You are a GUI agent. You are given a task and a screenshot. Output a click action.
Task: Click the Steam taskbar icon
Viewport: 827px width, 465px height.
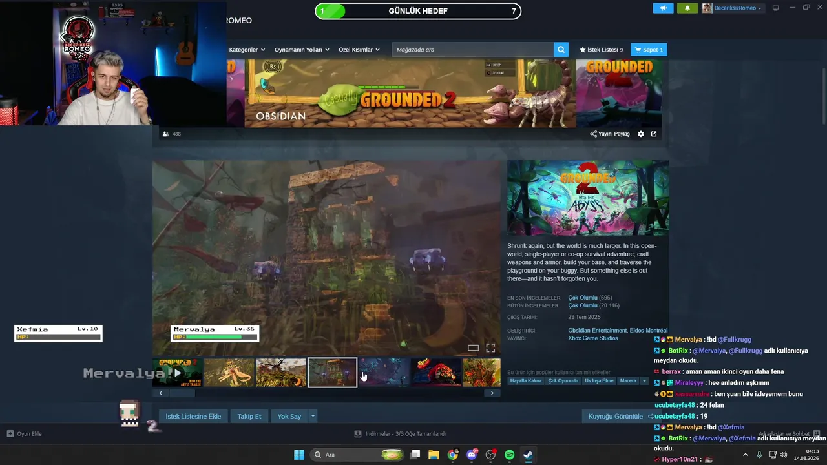[x=528, y=455]
